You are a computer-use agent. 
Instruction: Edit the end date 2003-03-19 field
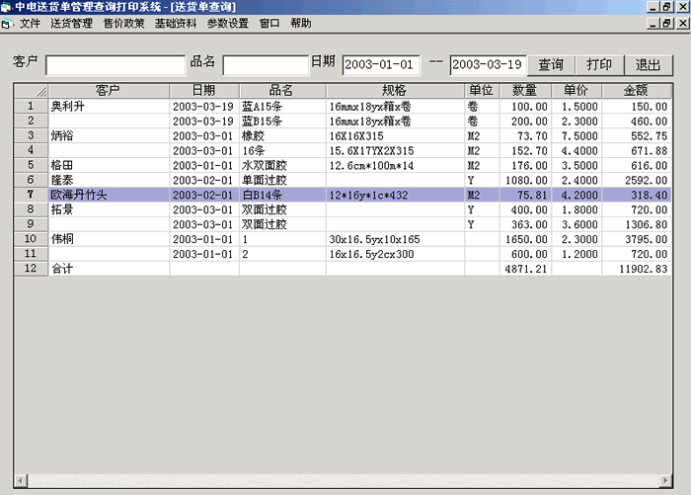(x=489, y=65)
